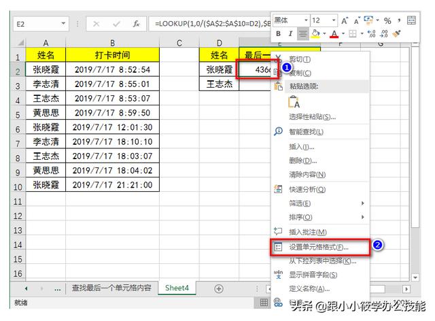
Task: Click the Borders icon in mini toolbar
Action: coord(353,34)
